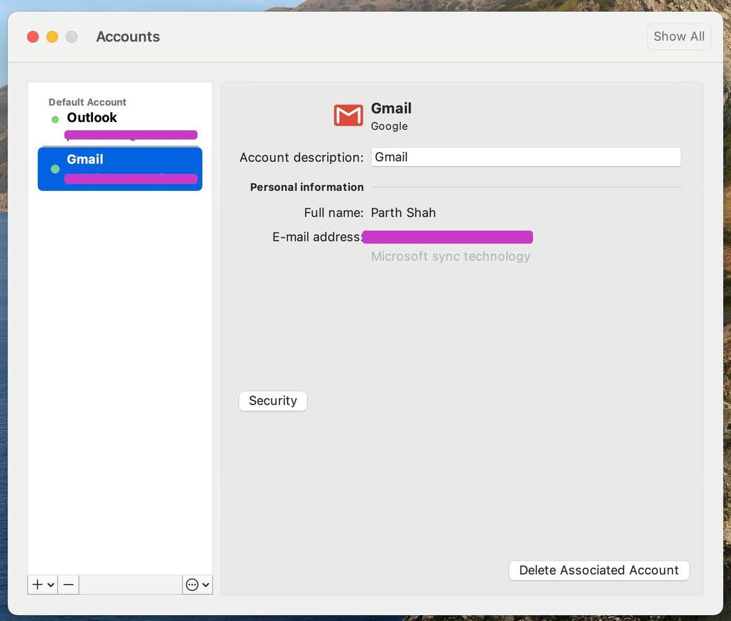Click the 'Account description:' label
The image size is (731, 621).
click(301, 158)
